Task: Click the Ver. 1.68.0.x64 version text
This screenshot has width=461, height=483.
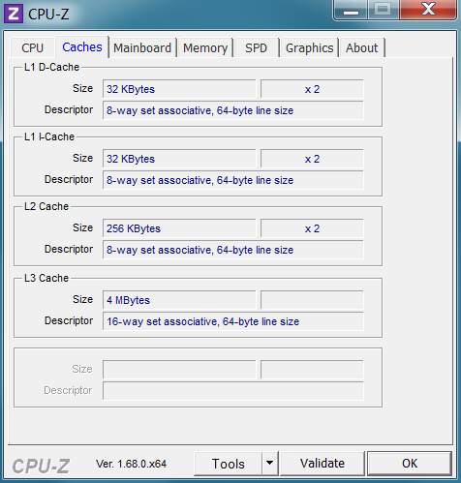Action: point(131,464)
